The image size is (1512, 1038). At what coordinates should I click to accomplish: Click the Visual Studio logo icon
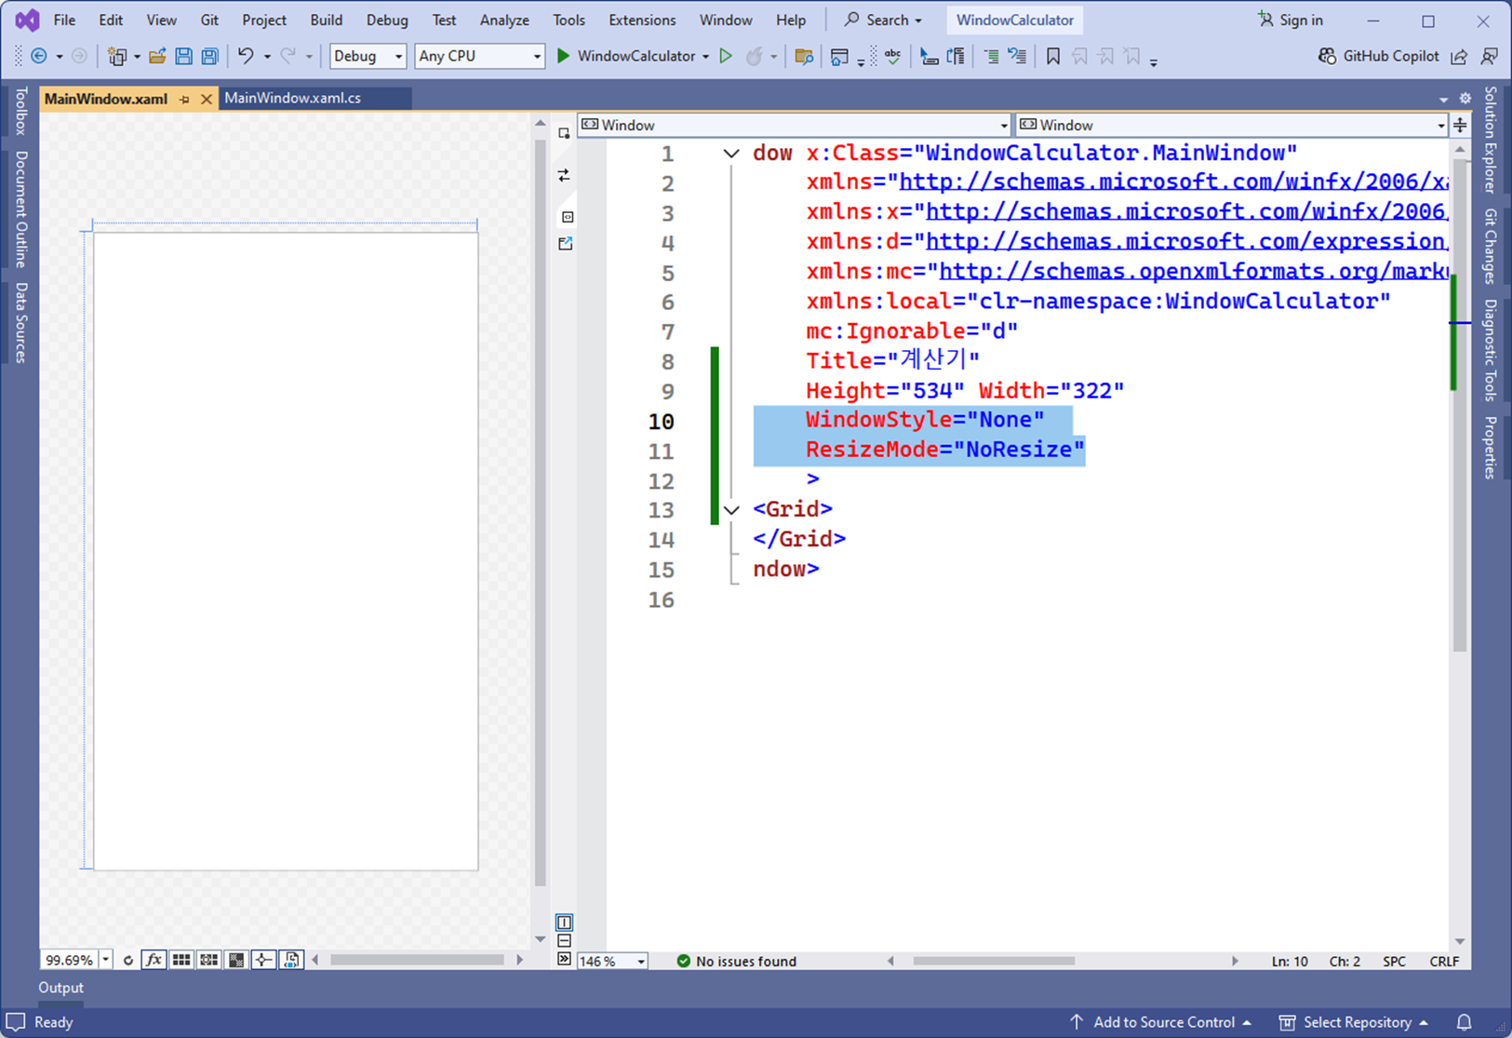(x=27, y=20)
